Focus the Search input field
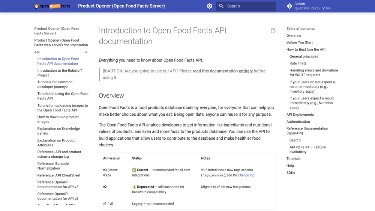 coord(246,6)
